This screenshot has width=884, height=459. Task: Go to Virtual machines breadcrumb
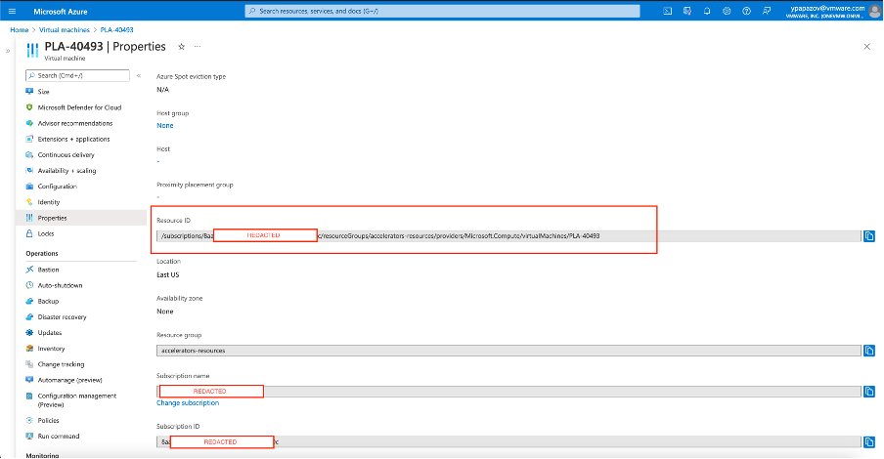tap(65, 30)
